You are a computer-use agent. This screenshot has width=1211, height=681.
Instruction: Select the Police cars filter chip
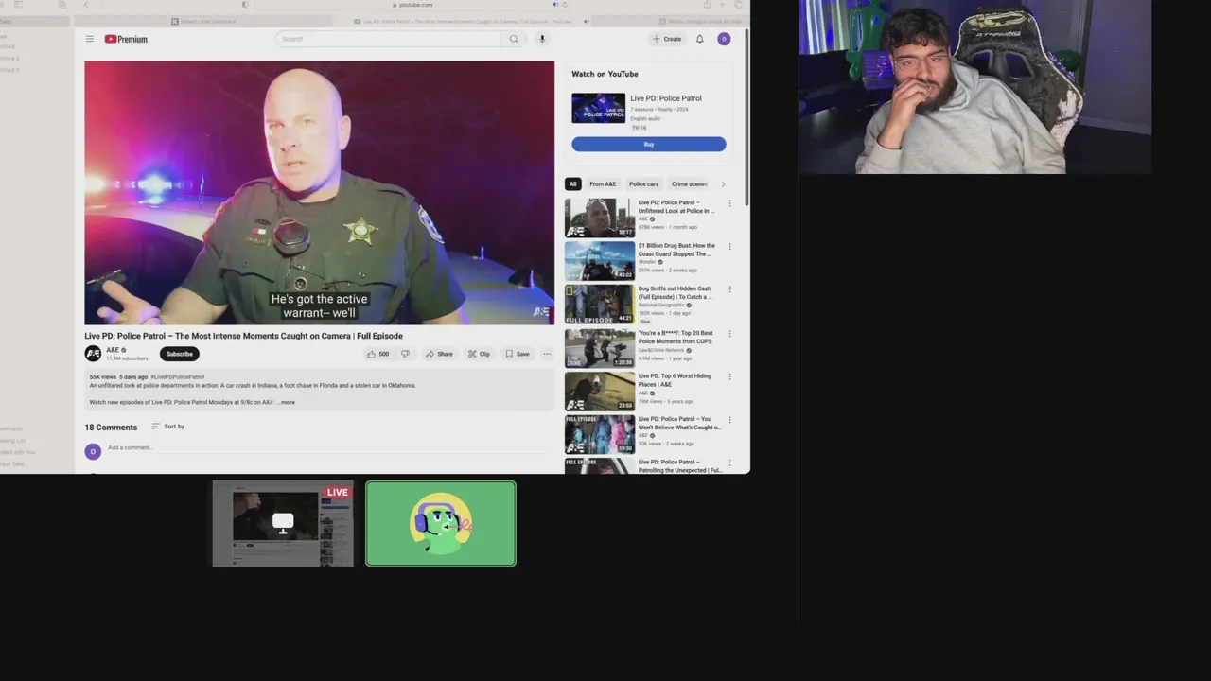tap(643, 184)
